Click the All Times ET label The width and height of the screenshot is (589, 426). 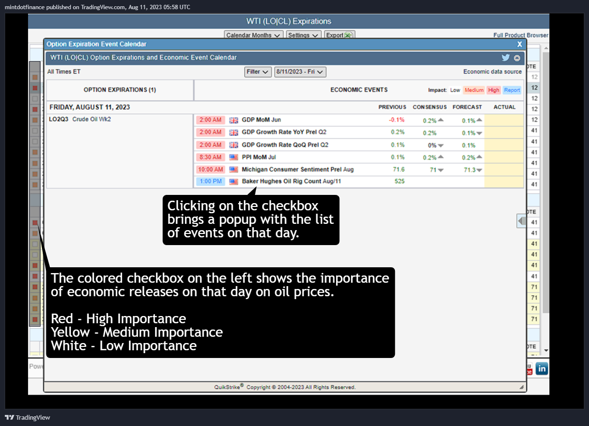(64, 72)
